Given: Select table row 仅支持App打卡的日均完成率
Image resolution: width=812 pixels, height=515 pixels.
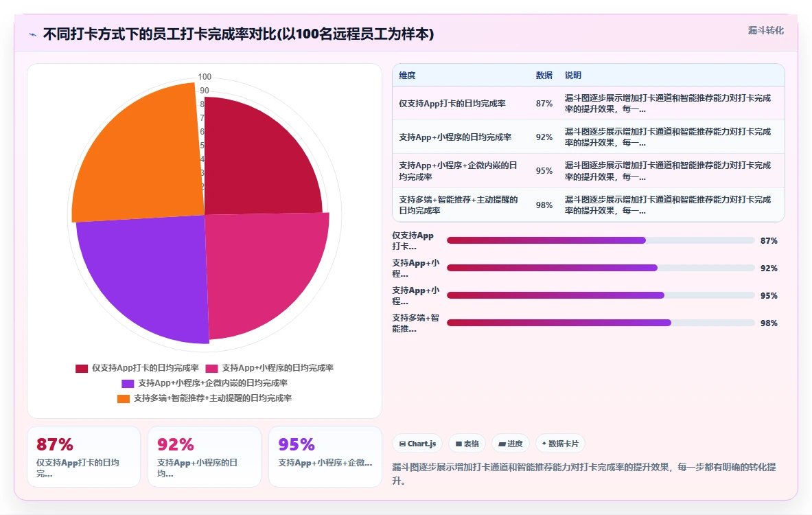Looking at the screenshot, I should click(588, 103).
